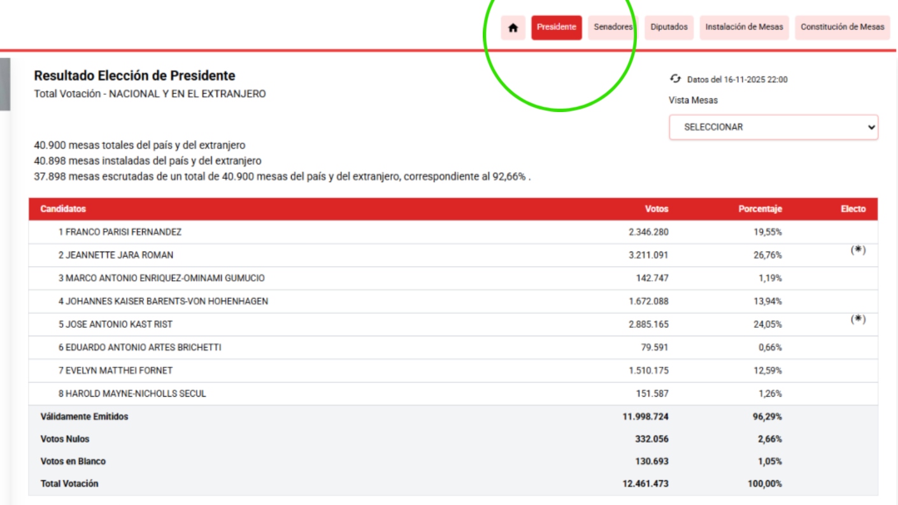Click the asterisk marker for Jose Antonio Kast
Viewport: 898px width, 505px height.
(x=858, y=320)
